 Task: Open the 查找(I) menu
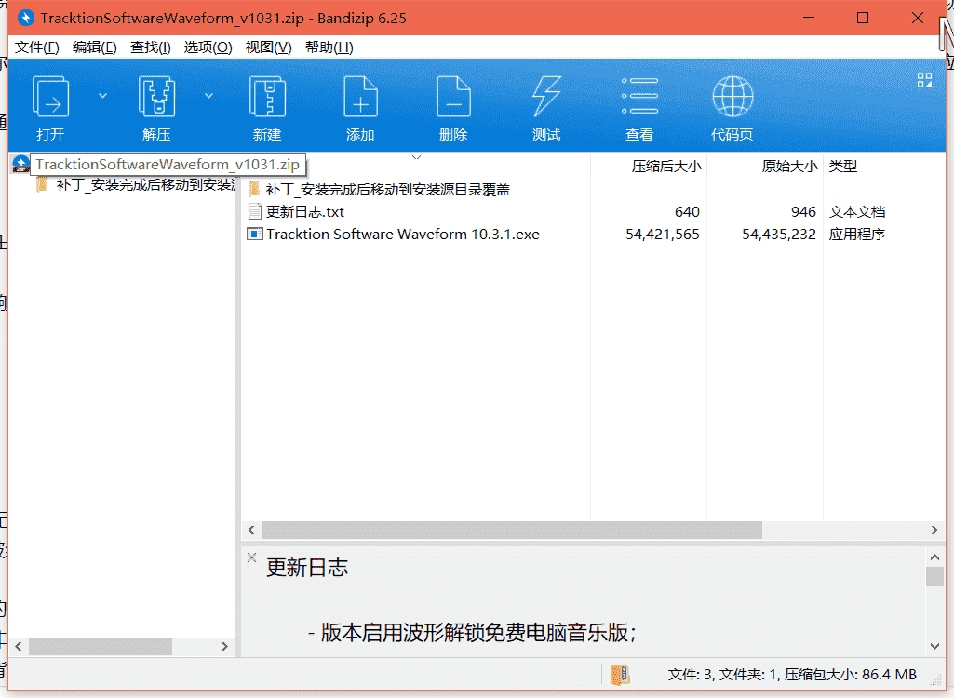(x=150, y=47)
